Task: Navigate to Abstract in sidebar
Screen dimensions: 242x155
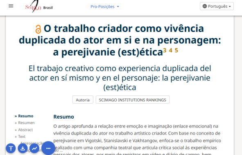Action: point(25,130)
